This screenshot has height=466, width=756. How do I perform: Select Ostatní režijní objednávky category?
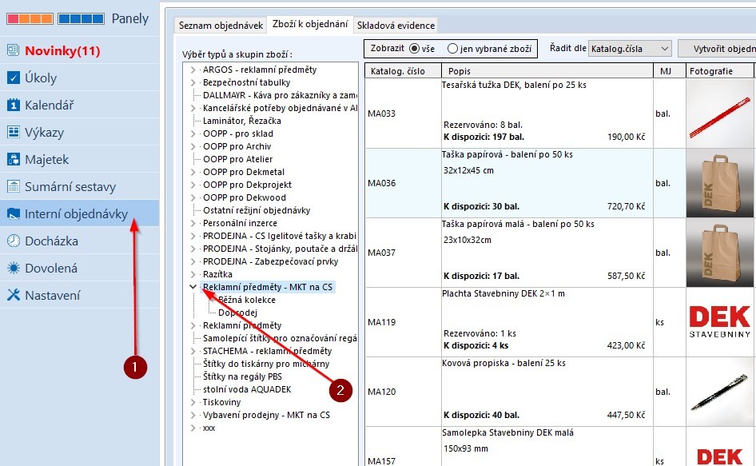tap(257, 210)
